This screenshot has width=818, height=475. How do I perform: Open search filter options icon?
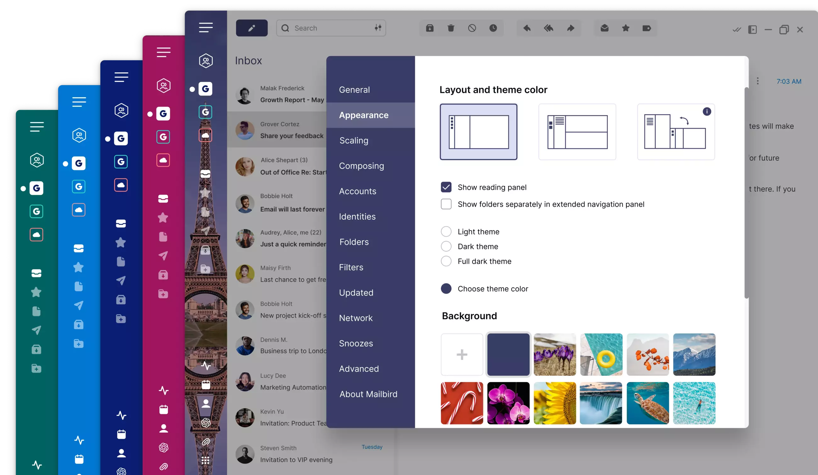point(378,28)
